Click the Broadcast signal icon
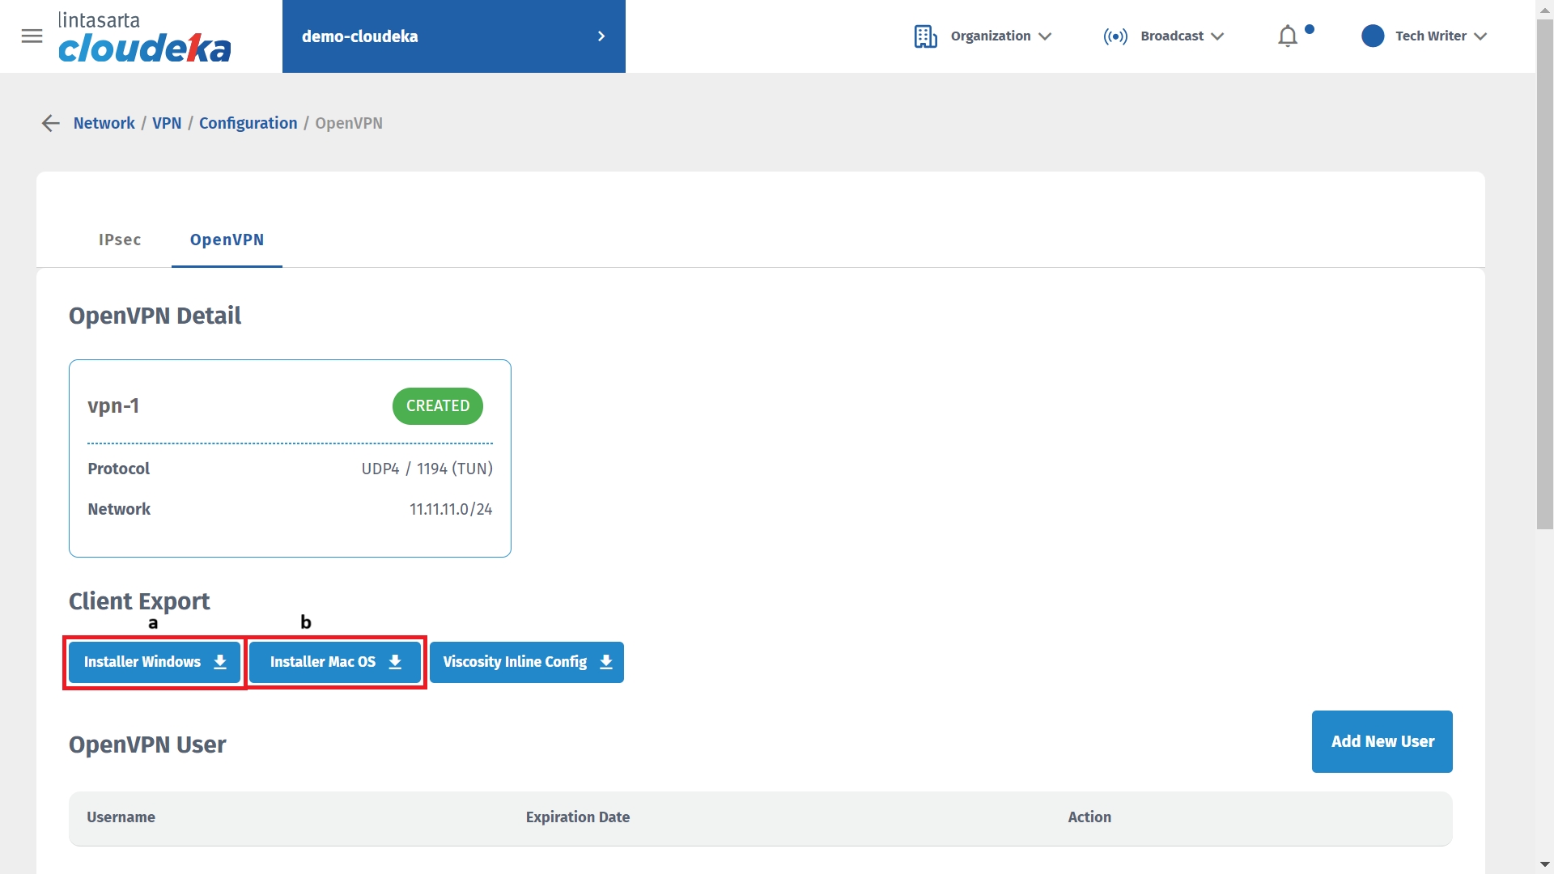1554x874 pixels. click(1115, 36)
